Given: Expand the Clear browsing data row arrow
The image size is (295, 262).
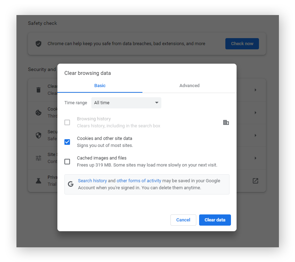Looking at the screenshot, I should point(255,90).
